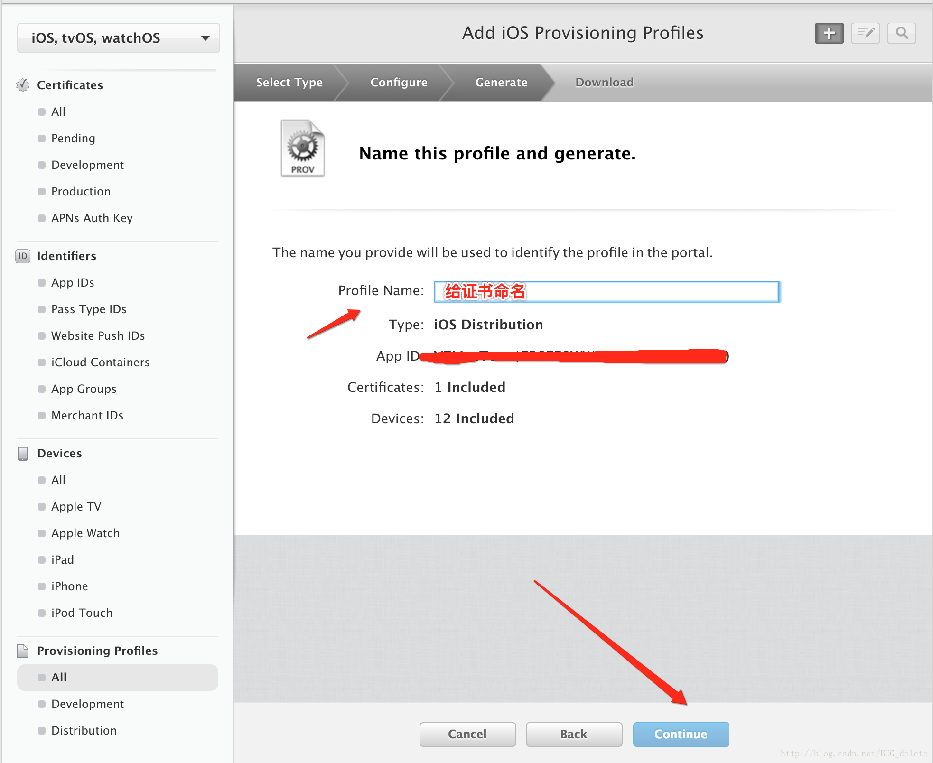The image size is (933, 763).
Task: Click the search magnifier icon
Action: (902, 33)
